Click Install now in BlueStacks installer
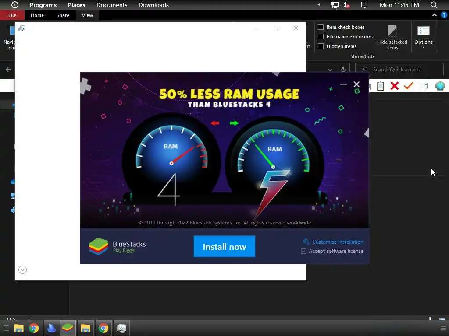Image resolution: width=449 pixels, height=336 pixels. click(x=224, y=246)
